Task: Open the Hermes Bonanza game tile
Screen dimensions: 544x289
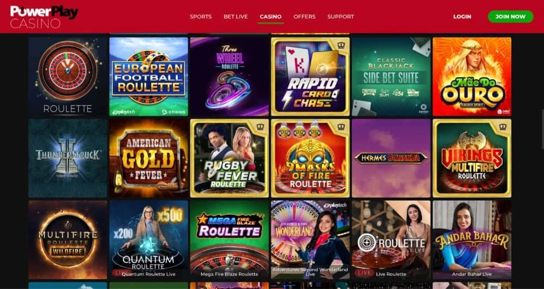Action: tap(391, 158)
